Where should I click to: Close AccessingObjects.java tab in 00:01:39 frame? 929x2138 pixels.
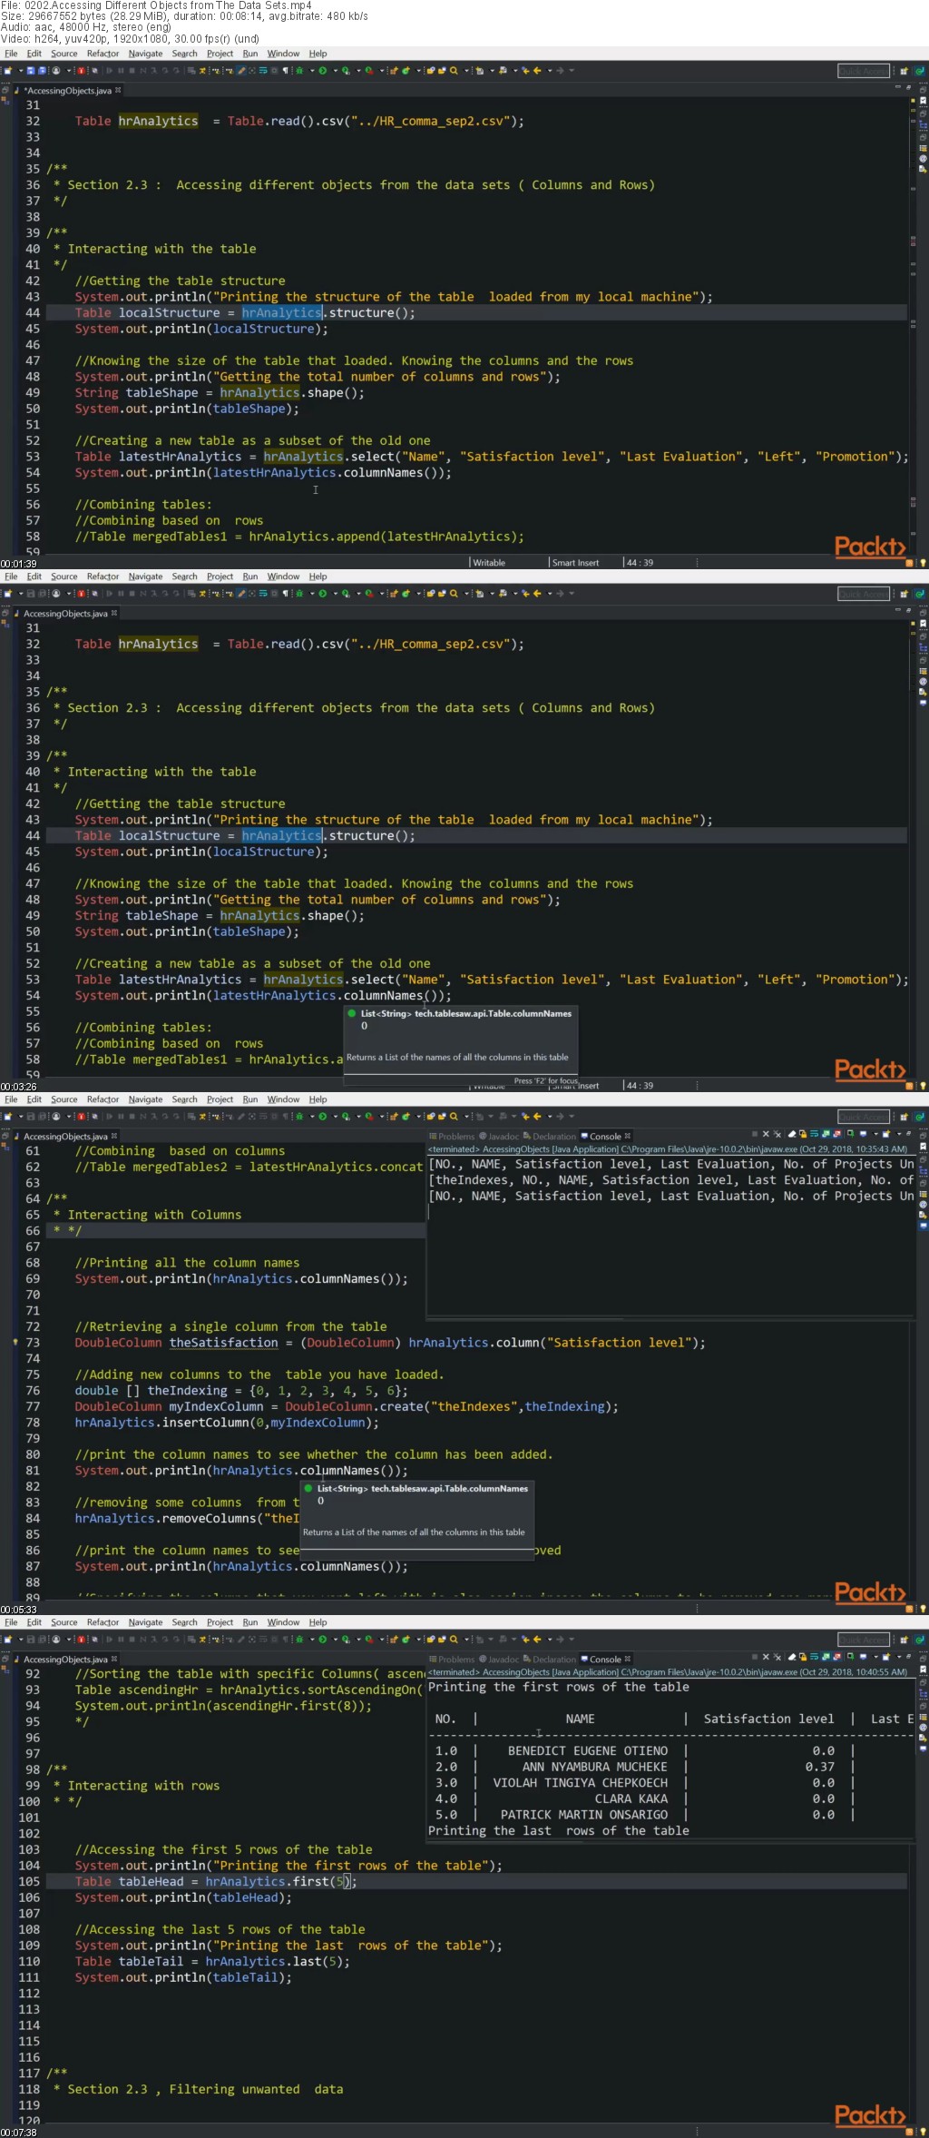118,90
